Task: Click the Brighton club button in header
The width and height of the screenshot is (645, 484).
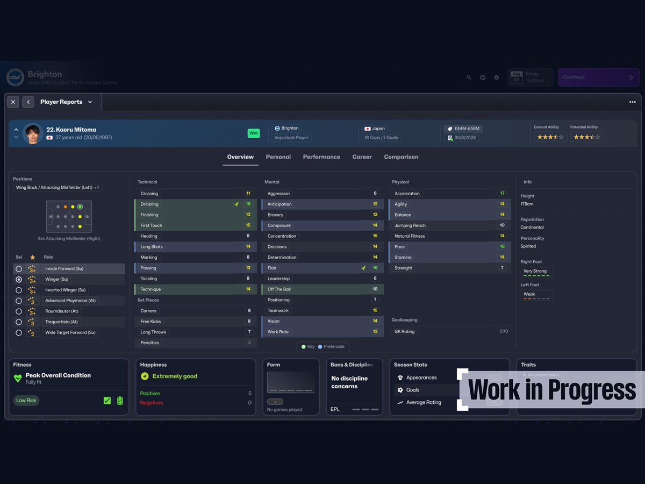Action: [287, 128]
